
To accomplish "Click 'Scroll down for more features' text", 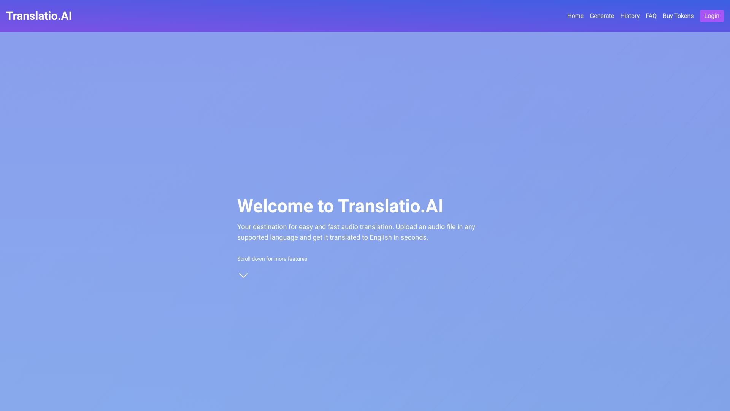I will coord(272,259).
